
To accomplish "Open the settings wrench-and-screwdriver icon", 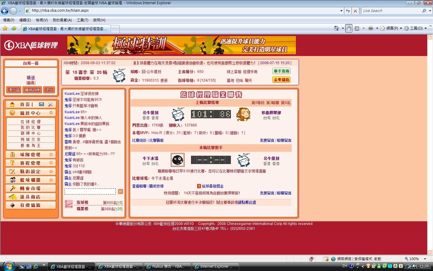I will pyautogui.click(x=50, y=104).
